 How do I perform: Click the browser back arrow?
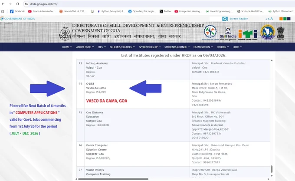click(3, 4)
